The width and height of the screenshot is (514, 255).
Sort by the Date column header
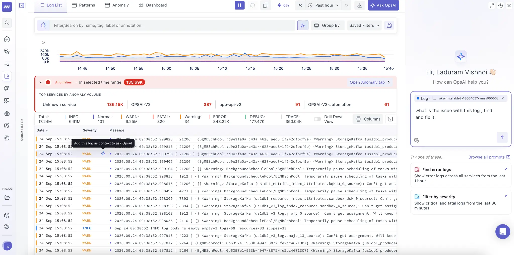[42, 130]
